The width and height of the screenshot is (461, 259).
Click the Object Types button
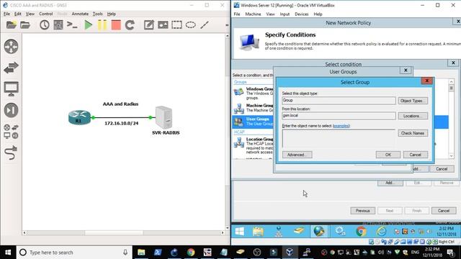pyautogui.click(x=413, y=101)
